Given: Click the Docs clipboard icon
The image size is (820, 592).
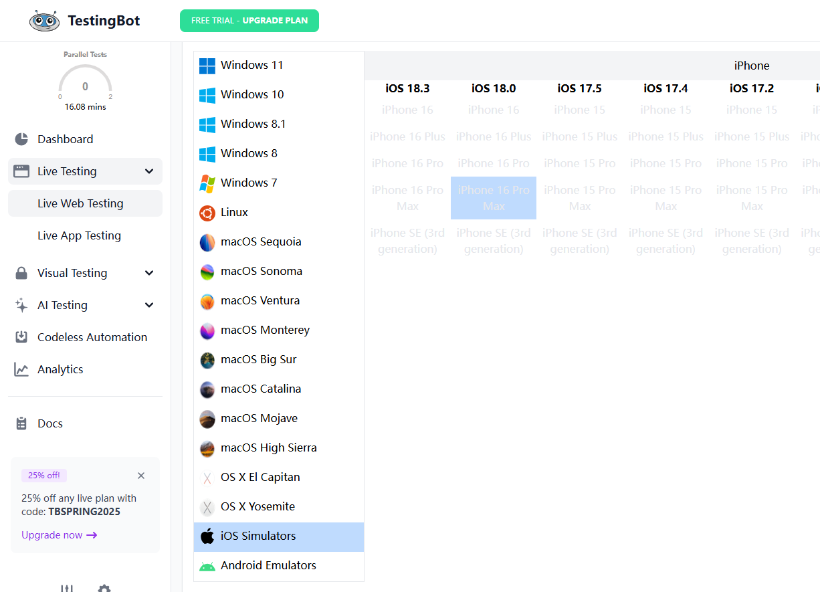Looking at the screenshot, I should (x=21, y=423).
